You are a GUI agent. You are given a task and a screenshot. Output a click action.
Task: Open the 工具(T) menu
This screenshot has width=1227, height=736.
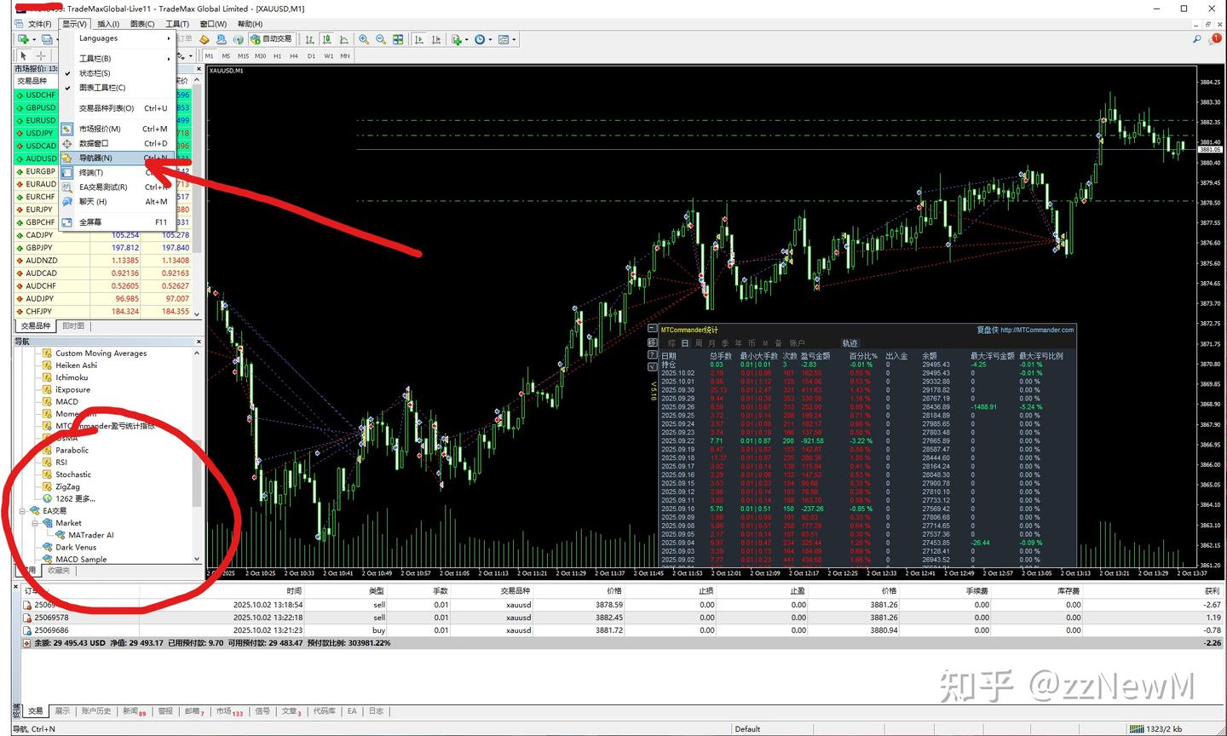177,24
